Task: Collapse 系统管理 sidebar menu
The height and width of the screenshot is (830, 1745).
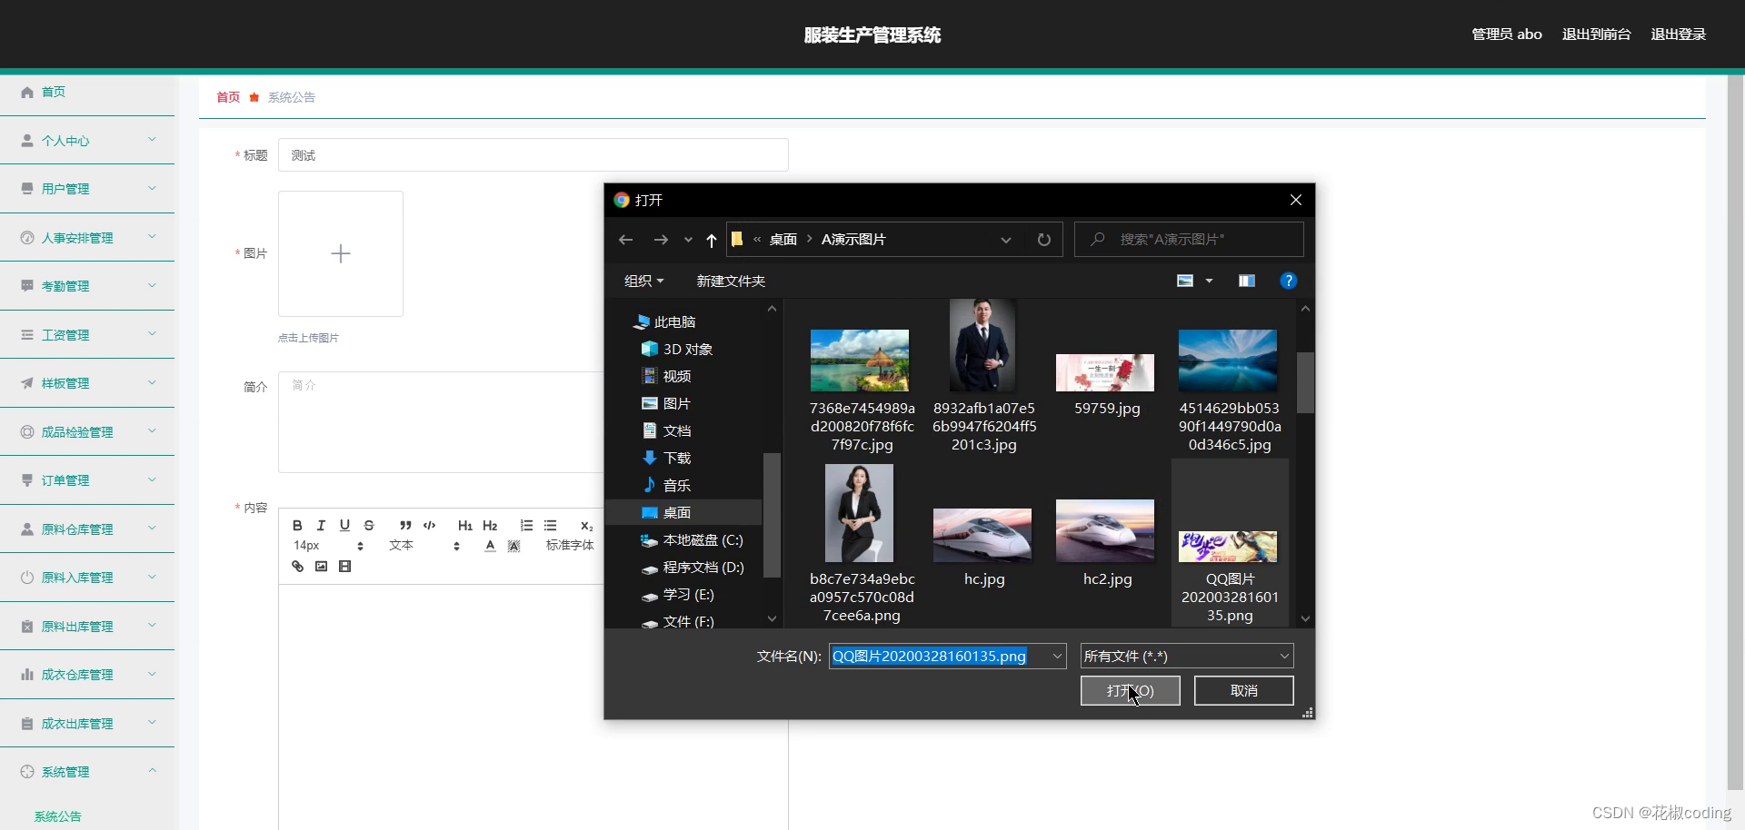Action: (87, 772)
